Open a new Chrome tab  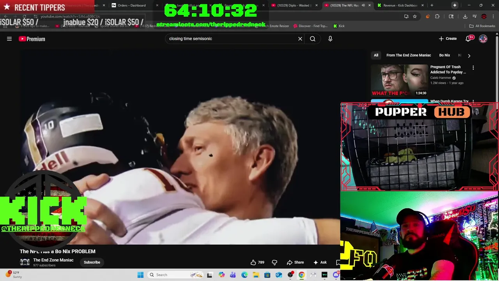coord(432,5)
